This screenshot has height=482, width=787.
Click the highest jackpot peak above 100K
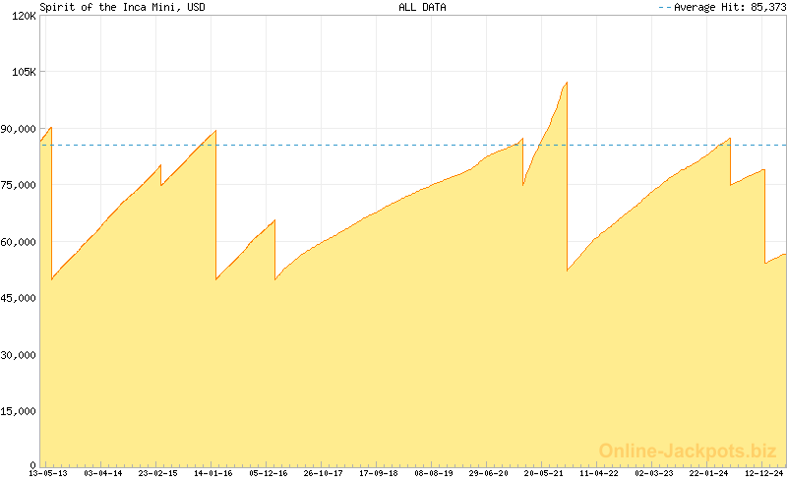click(x=567, y=84)
